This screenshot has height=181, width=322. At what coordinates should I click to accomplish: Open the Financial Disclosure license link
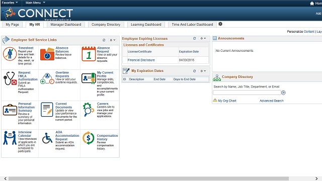click(x=141, y=60)
